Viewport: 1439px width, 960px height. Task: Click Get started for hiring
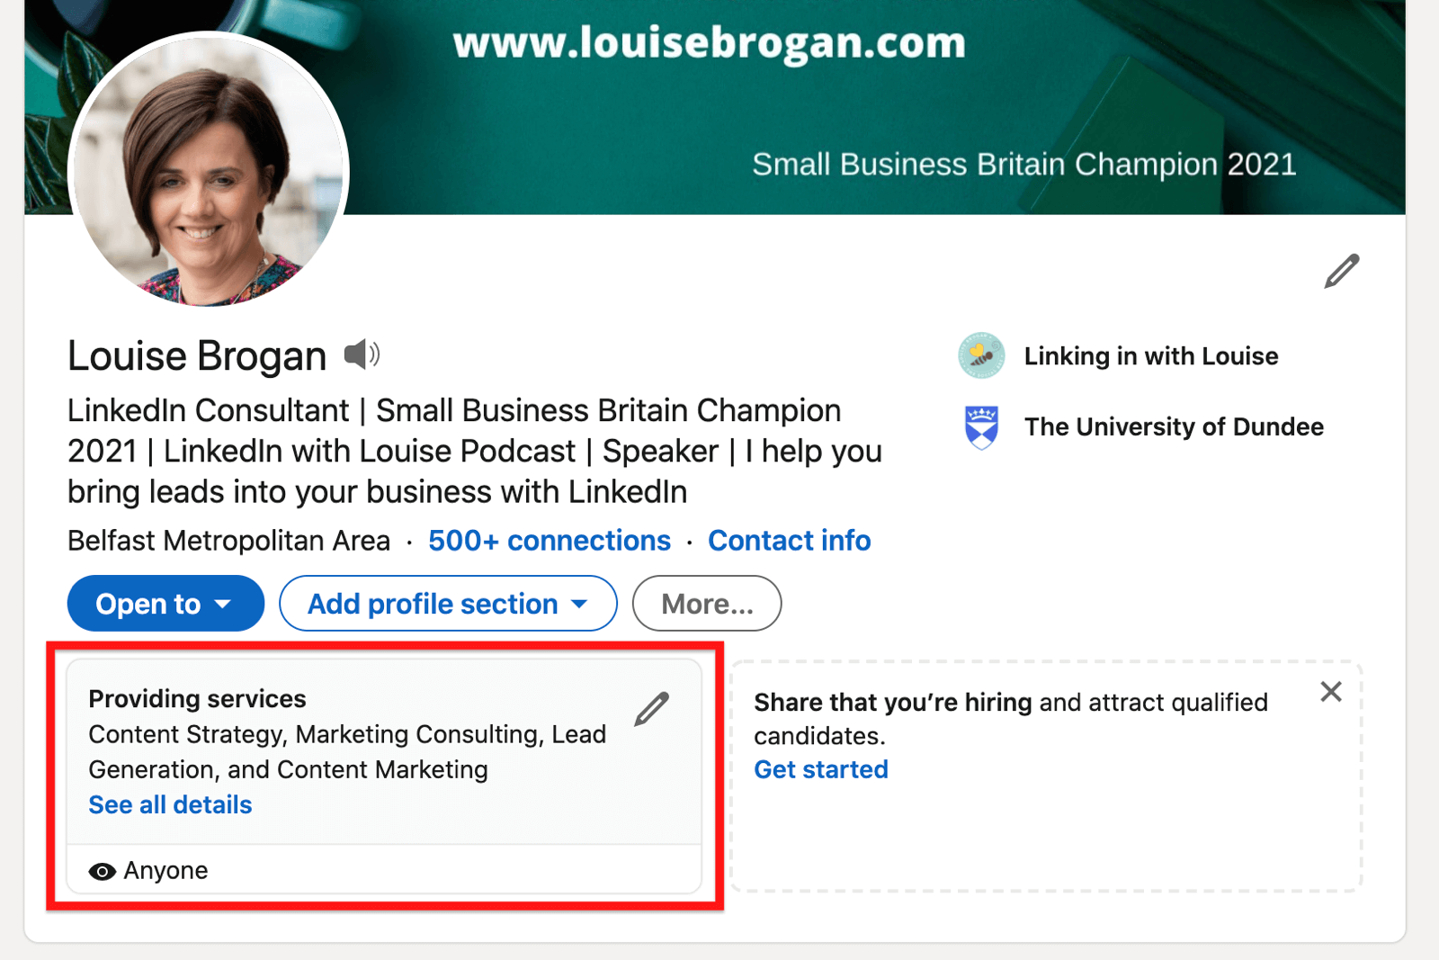(x=821, y=769)
